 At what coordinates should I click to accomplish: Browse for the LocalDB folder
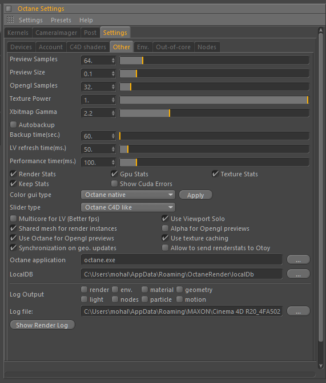click(298, 274)
